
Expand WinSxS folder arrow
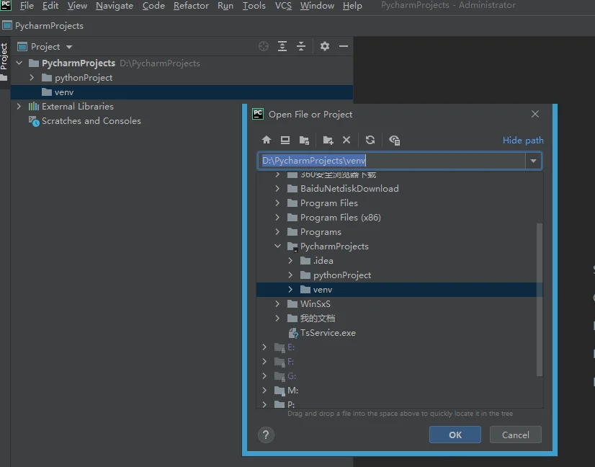pyautogui.click(x=277, y=303)
